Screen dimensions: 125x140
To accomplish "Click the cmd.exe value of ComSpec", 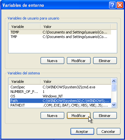I will (69, 87).
